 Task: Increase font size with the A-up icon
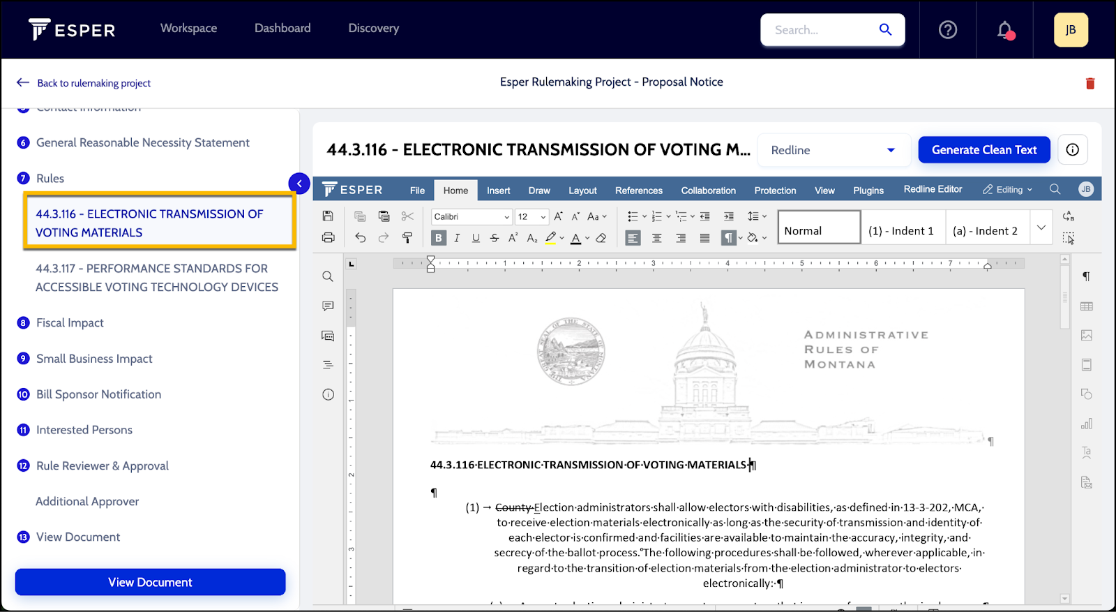558,216
